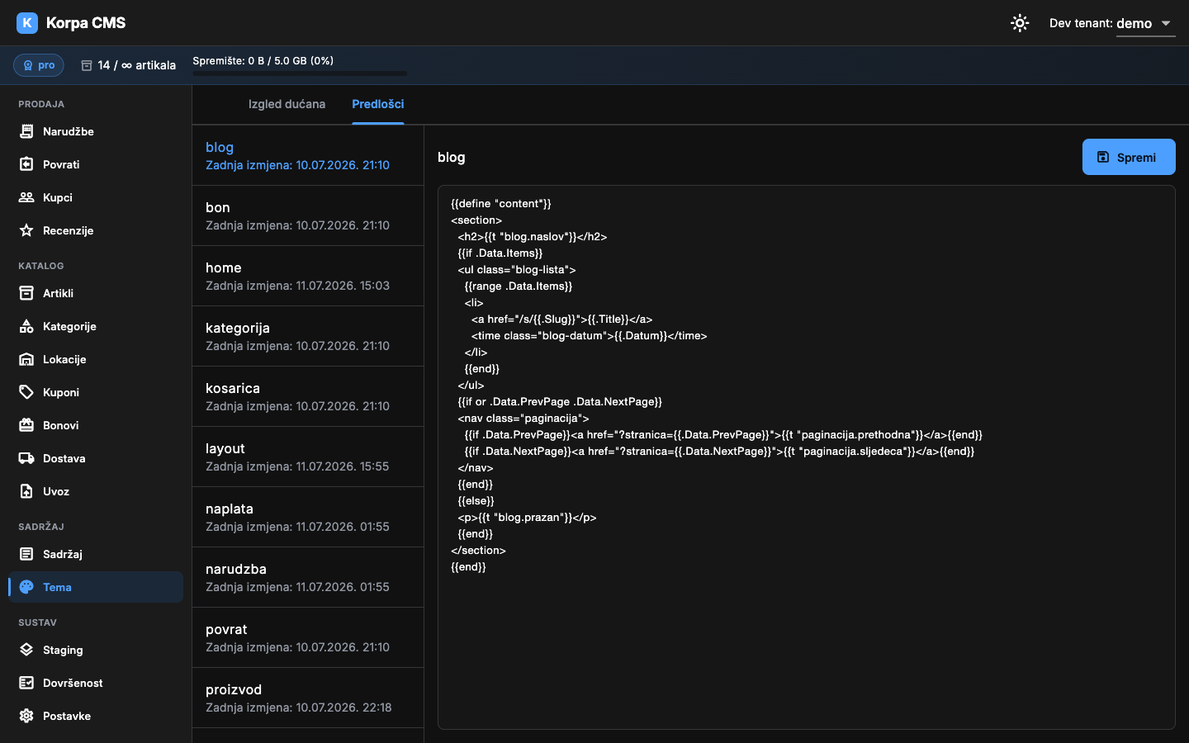Open the layout template entry

pyautogui.click(x=308, y=457)
